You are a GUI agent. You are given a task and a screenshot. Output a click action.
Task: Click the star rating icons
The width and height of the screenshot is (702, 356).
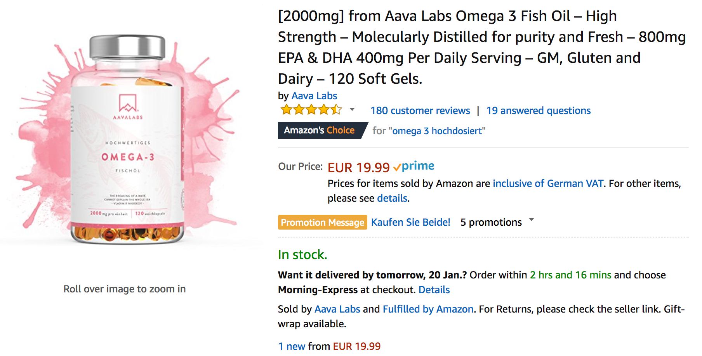tap(311, 110)
